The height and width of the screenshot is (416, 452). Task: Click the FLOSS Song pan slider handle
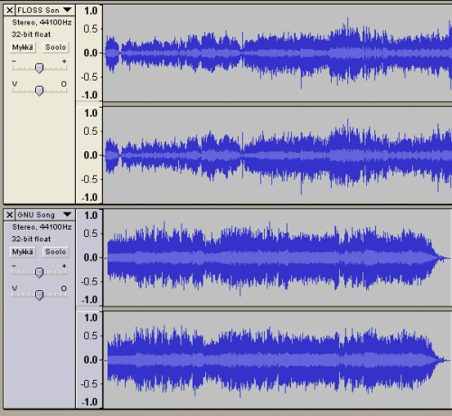pyautogui.click(x=39, y=90)
